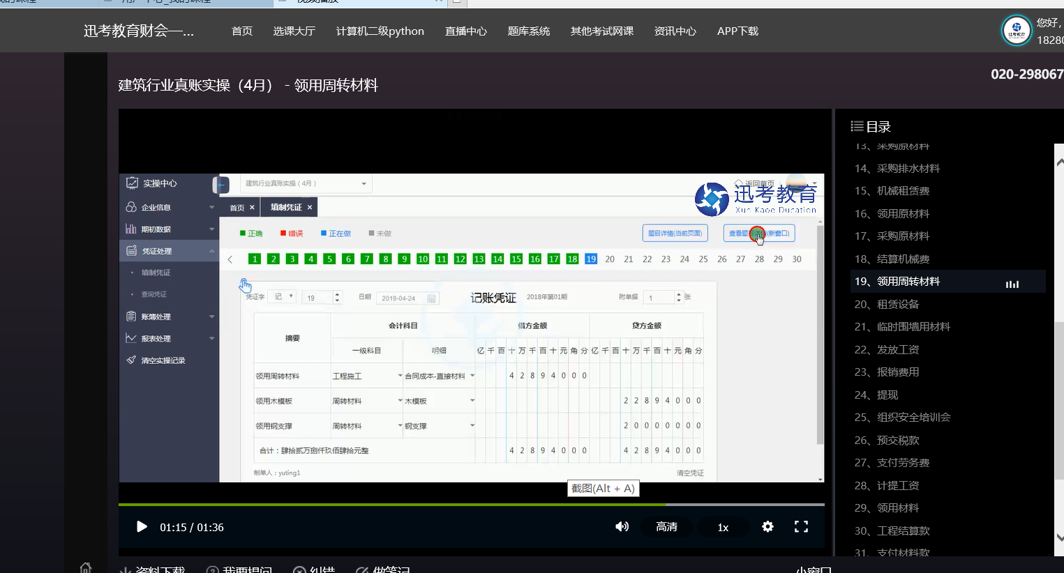Click the 迅考教育财会 site title

tap(139, 31)
